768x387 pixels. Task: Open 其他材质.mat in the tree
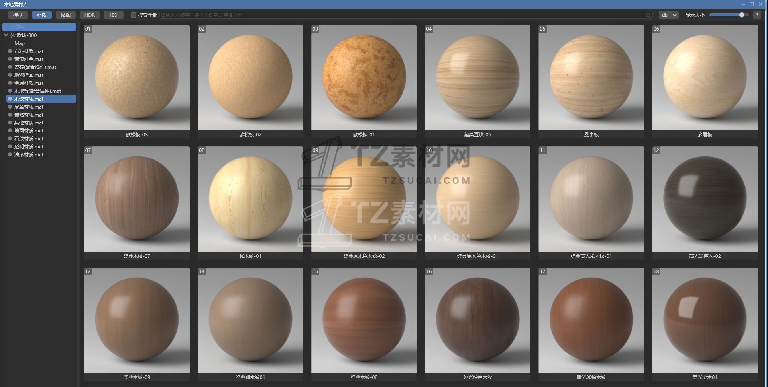click(29, 123)
